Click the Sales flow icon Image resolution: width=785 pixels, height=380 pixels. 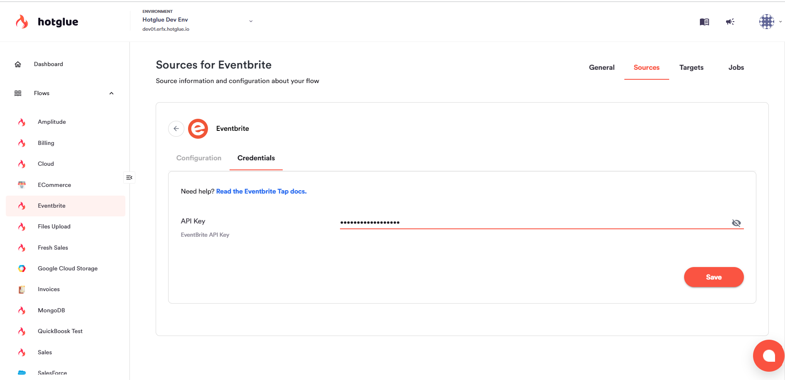click(22, 353)
